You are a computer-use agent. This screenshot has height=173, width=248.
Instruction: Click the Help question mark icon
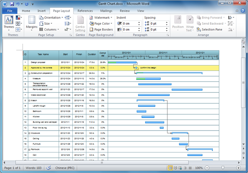click(x=243, y=10)
